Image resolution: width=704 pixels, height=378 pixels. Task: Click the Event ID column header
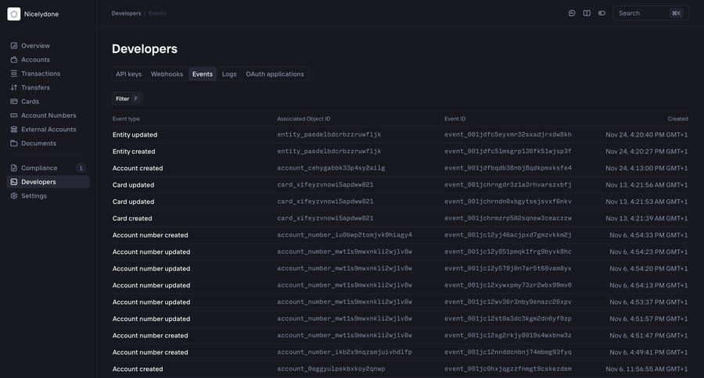(454, 119)
